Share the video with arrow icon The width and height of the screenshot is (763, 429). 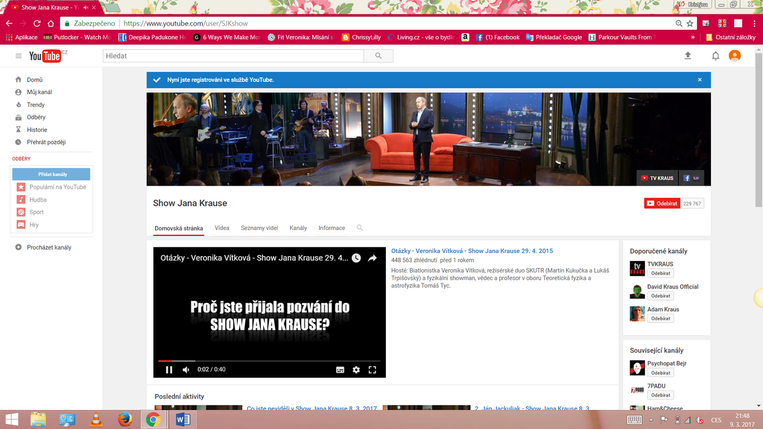coord(373,258)
